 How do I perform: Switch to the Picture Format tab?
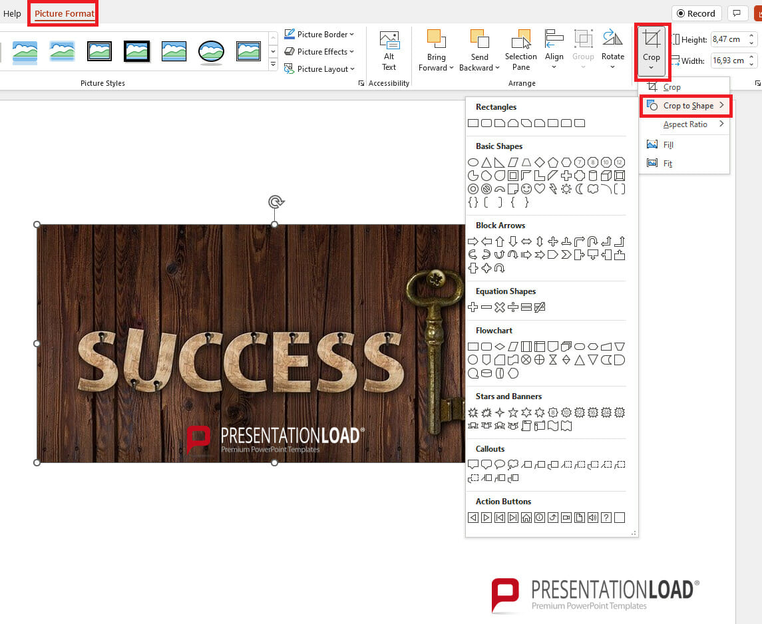tap(63, 13)
